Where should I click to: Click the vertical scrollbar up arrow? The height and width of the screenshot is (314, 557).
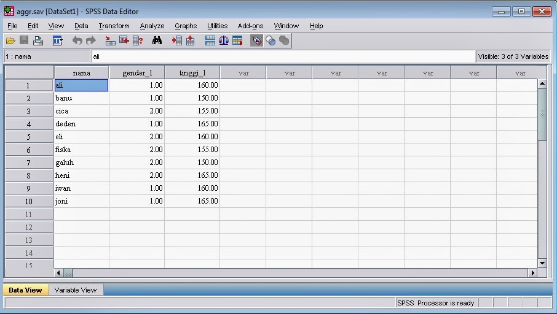[542, 84]
